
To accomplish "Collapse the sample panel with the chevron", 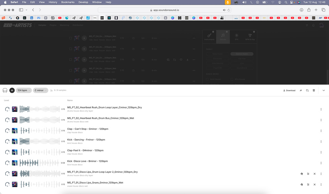I will coord(324,90).
